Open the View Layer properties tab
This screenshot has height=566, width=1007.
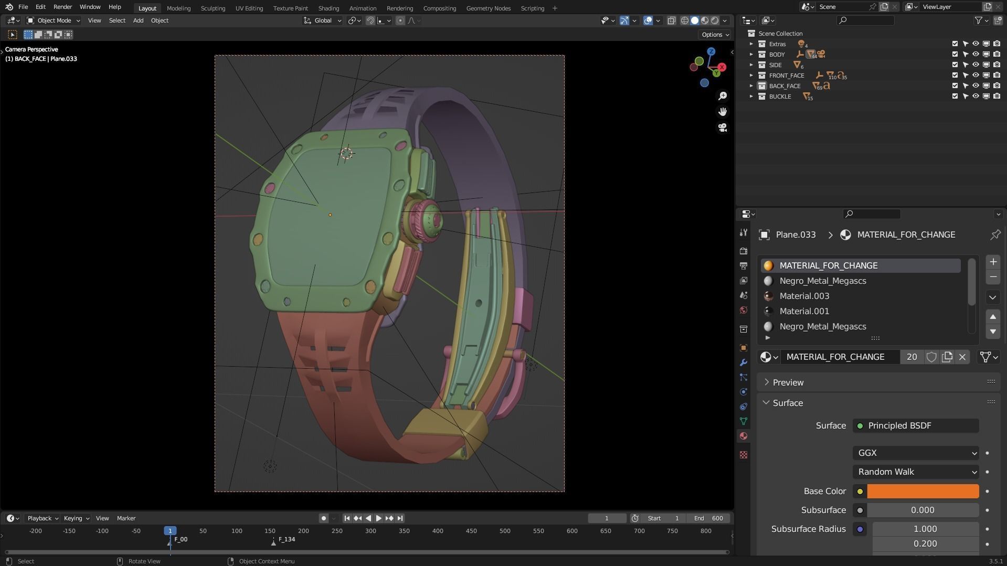click(743, 281)
